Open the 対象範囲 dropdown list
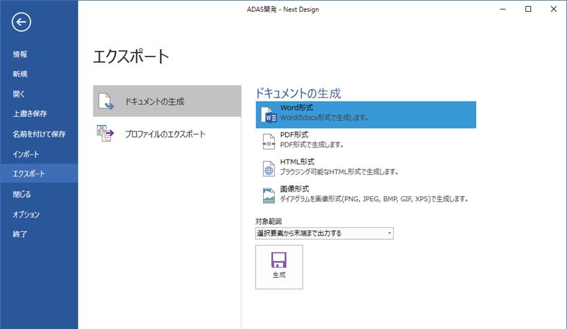The image size is (567, 329). point(324,234)
